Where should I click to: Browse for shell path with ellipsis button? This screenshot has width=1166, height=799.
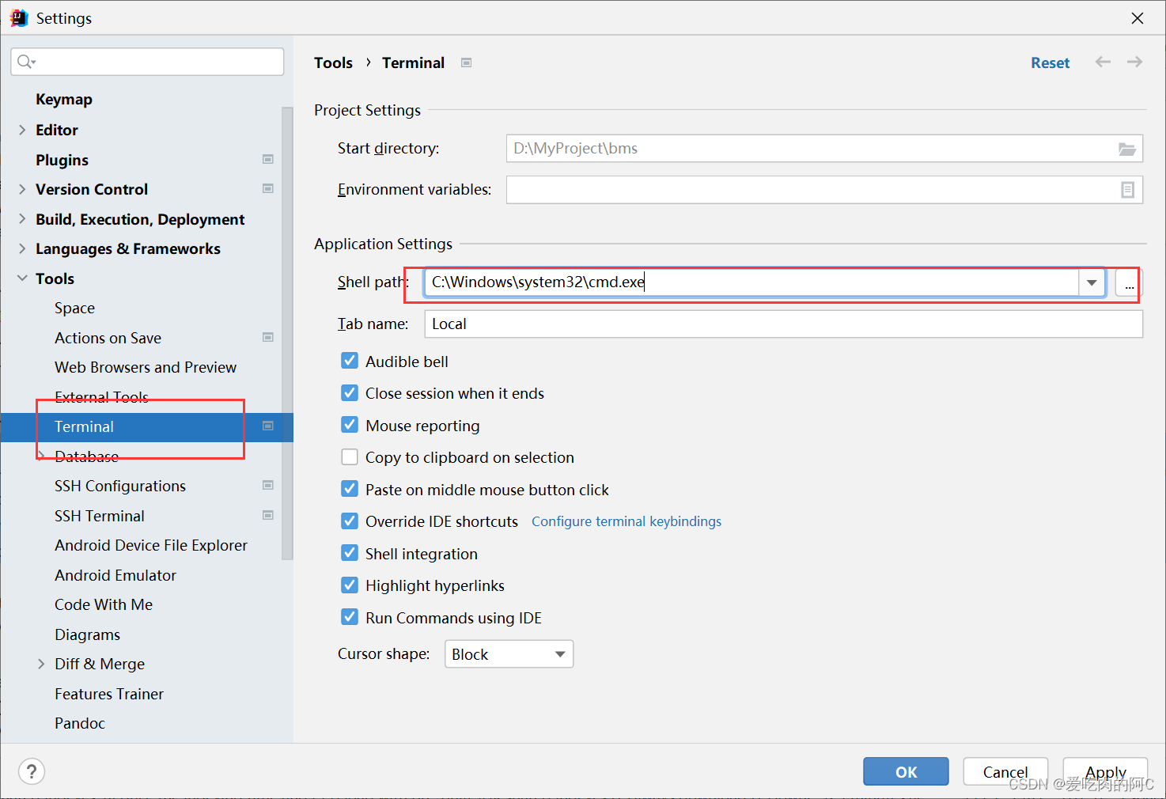(x=1129, y=282)
